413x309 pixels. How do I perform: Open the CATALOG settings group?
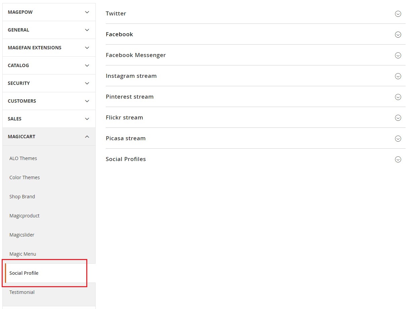click(49, 65)
